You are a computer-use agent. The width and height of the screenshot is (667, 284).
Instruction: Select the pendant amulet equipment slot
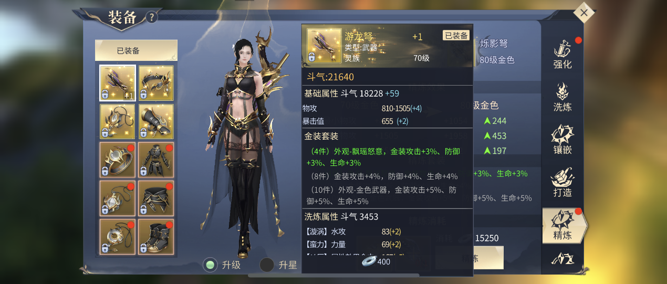pos(118,198)
